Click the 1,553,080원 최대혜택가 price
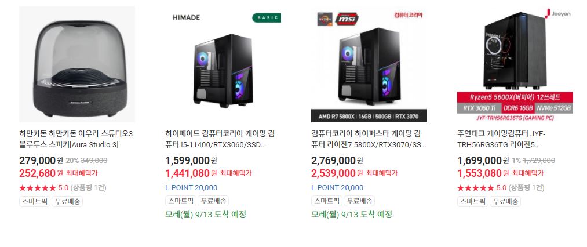 coord(500,173)
